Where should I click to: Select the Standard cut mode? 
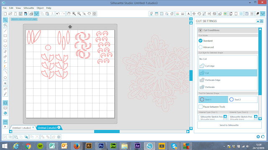tap(201, 41)
